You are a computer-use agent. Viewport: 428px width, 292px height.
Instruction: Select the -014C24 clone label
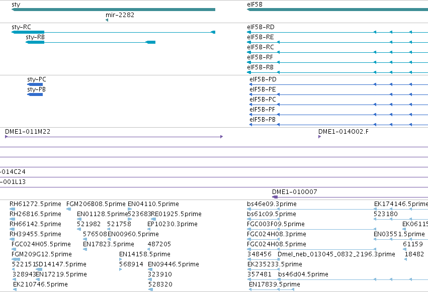(x=13, y=172)
